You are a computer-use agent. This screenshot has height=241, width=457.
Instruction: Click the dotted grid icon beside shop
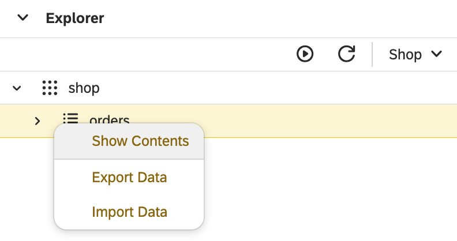[x=50, y=88]
